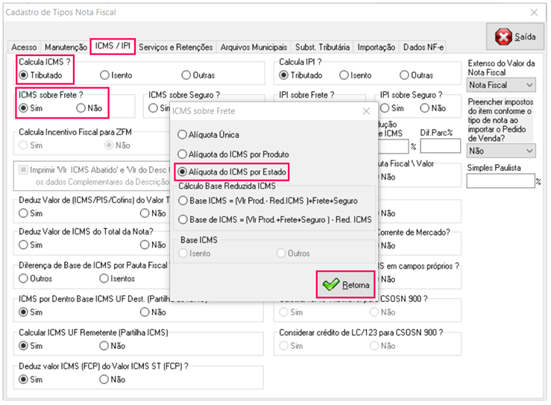Choose Base de ICMS = (Vlr Prod.+Frete+Seguro) - Red. ICMS

click(x=183, y=219)
